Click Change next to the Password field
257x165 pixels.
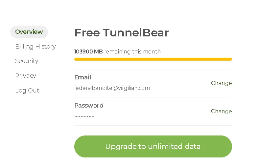(221, 111)
